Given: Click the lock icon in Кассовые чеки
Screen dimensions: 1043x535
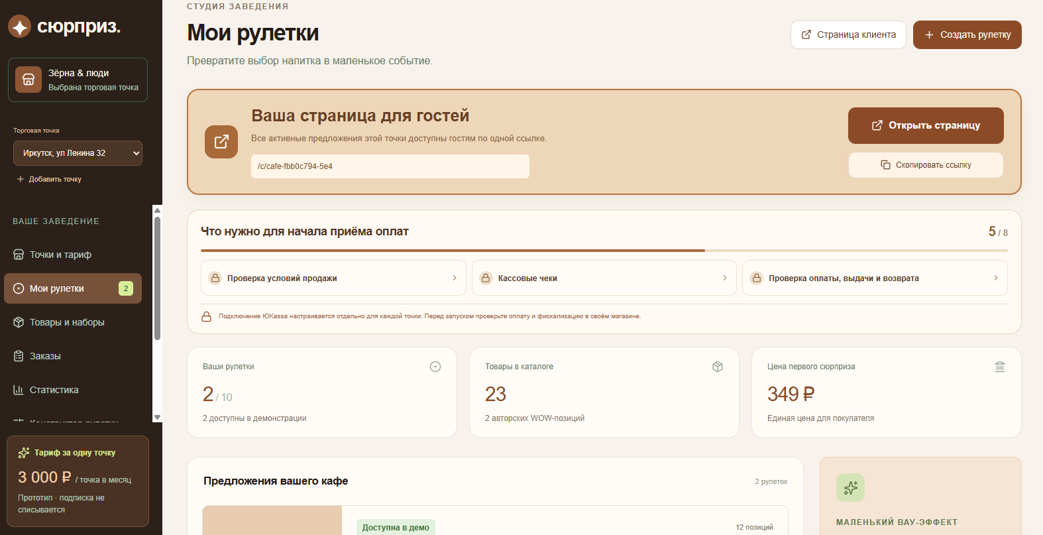Looking at the screenshot, I should point(486,278).
